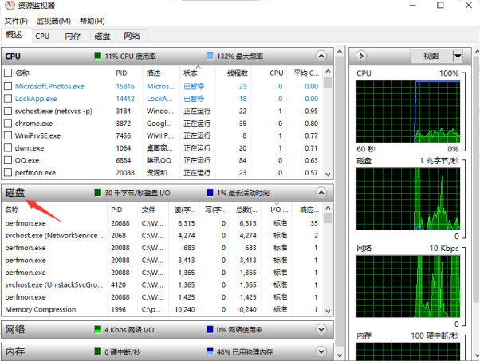Check the QQ.exe process box
The image size is (480, 361).
8,160
